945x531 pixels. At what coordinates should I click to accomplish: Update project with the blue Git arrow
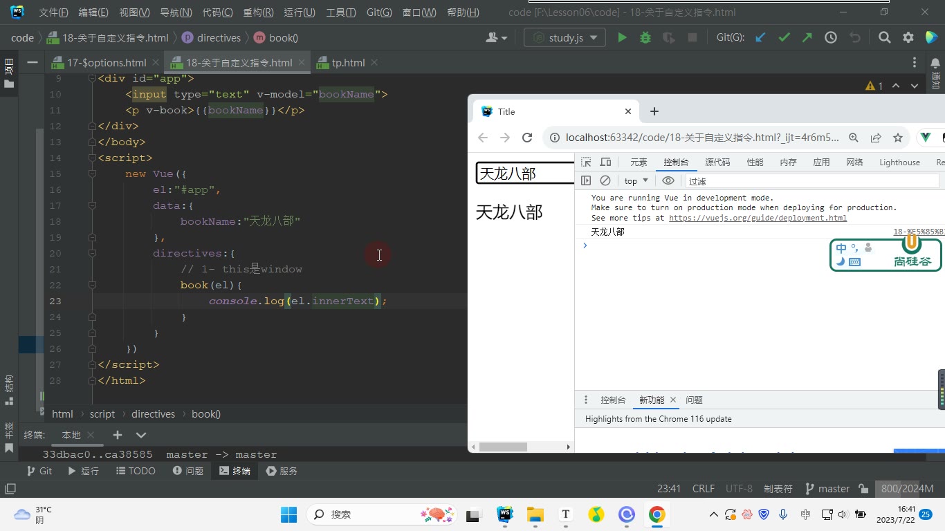pos(760,38)
